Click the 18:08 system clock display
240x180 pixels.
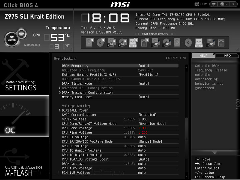click(x=105, y=18)
